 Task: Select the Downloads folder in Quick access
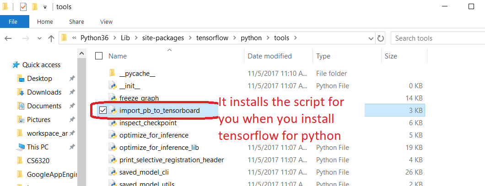(44, 92)
